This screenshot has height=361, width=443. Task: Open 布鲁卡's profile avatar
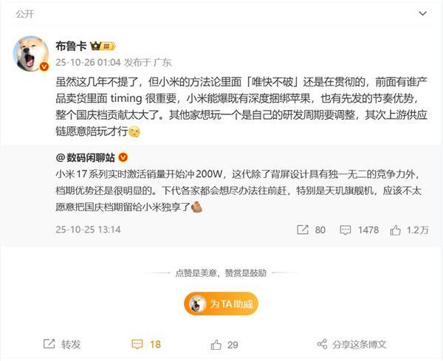31,54
